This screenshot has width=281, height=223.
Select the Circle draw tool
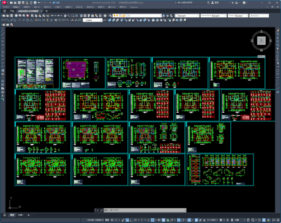[x=2, y=52]
